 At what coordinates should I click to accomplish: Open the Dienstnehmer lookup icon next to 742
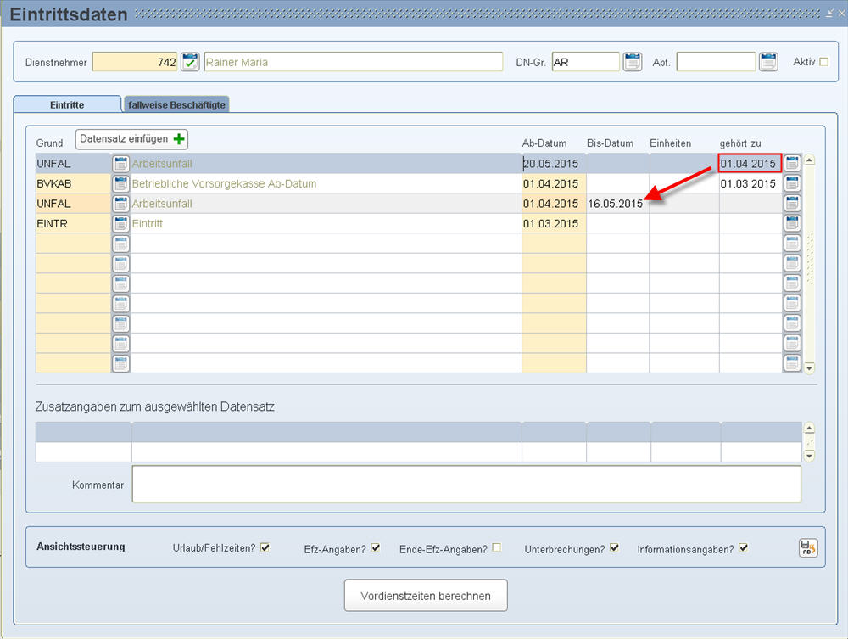pos(190,62)
